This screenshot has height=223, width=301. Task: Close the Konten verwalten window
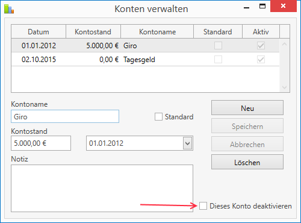coord(284,6)
